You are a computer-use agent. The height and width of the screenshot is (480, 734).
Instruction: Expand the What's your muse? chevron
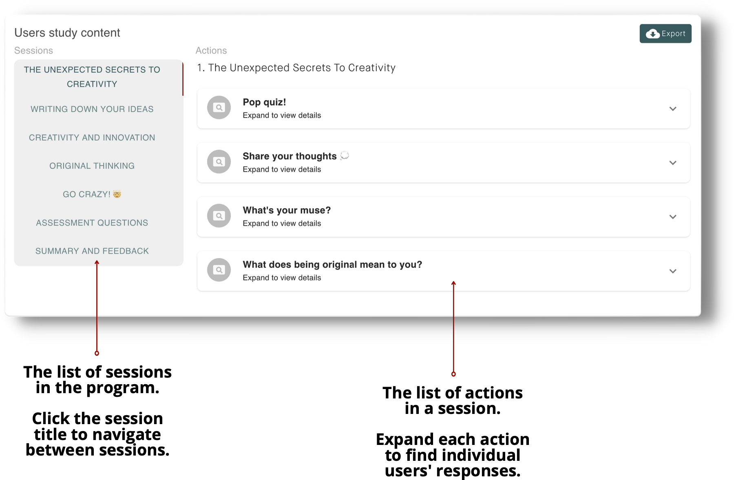click(673, 217)
